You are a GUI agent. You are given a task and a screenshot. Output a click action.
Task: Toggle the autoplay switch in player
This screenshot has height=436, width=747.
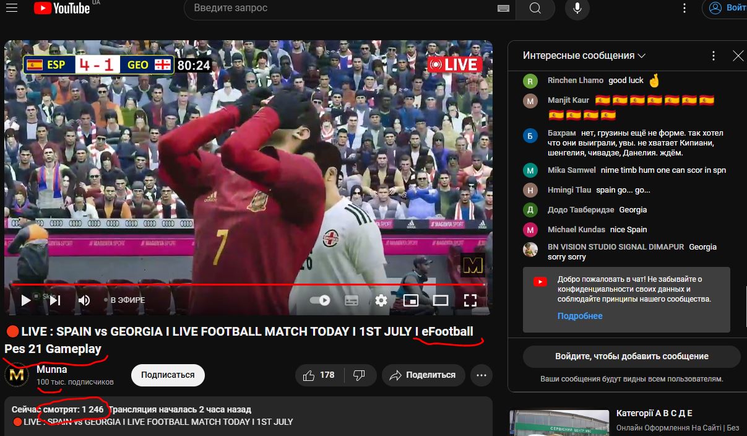pyautogui.click(x=320, y=300)
